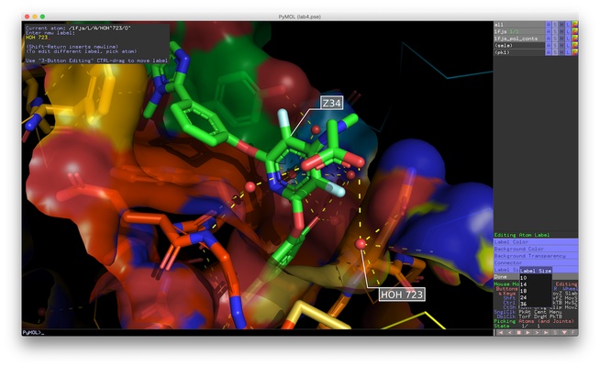Toggle the F full-screen button

point(572,332)
